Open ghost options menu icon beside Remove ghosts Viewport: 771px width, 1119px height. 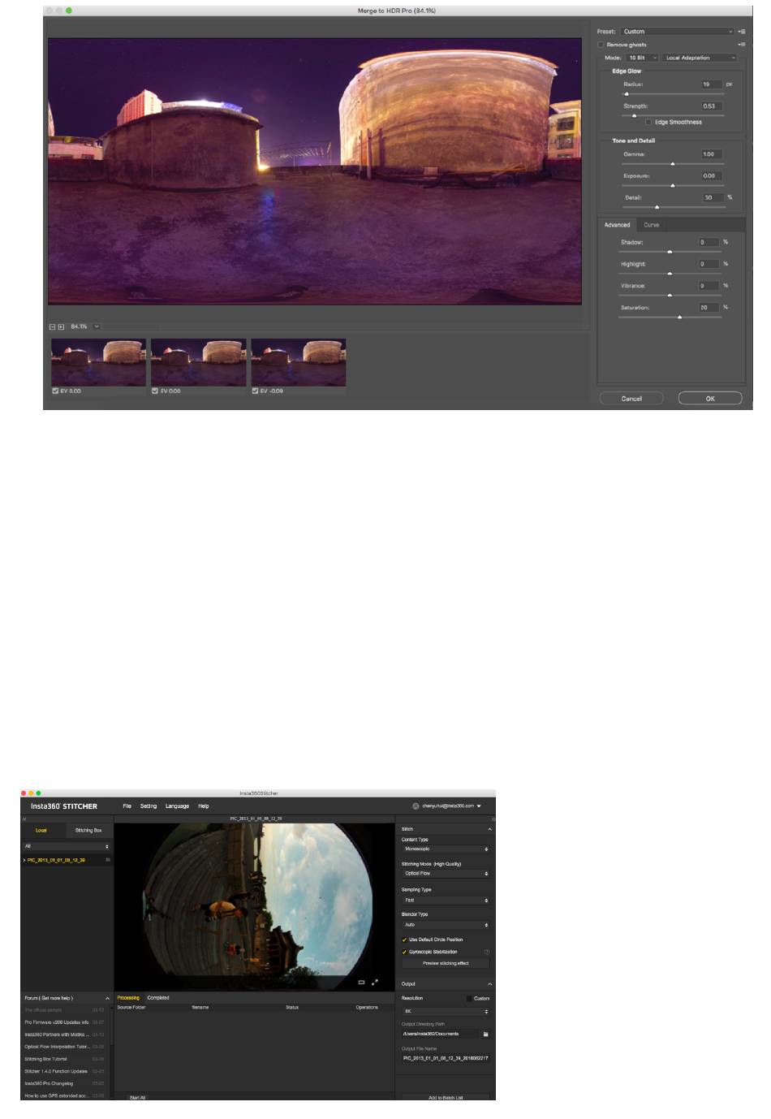coord(741,45)
